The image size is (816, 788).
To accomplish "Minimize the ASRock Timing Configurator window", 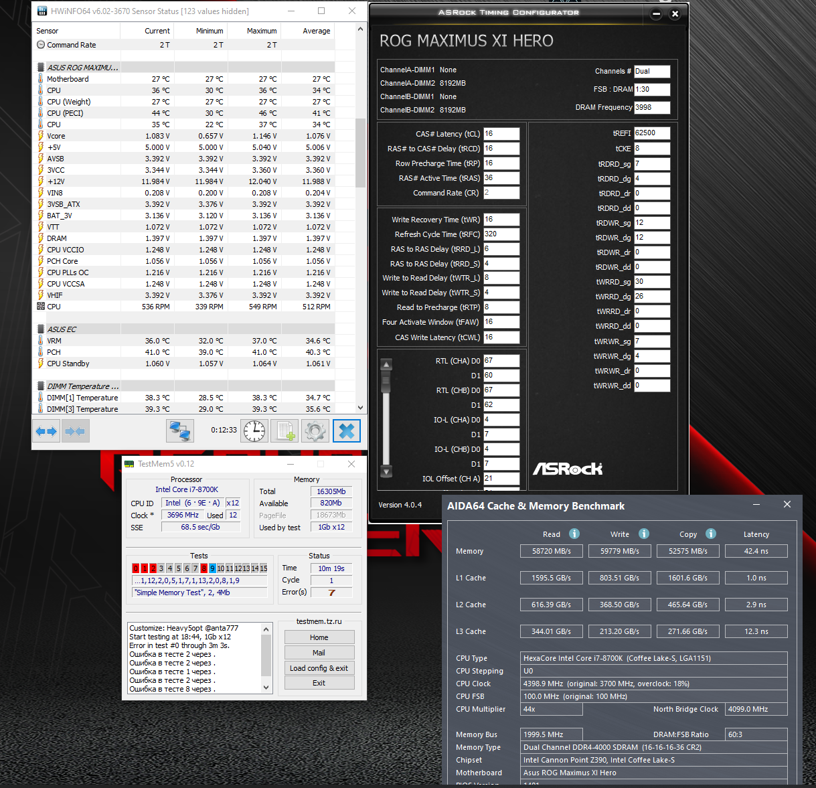I will click(656, 13).
